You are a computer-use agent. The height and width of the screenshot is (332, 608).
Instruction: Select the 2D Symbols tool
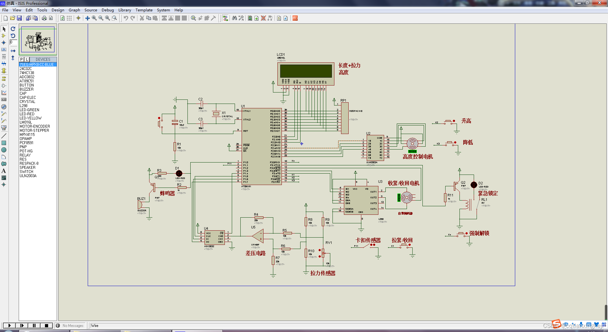coord(4,178)
